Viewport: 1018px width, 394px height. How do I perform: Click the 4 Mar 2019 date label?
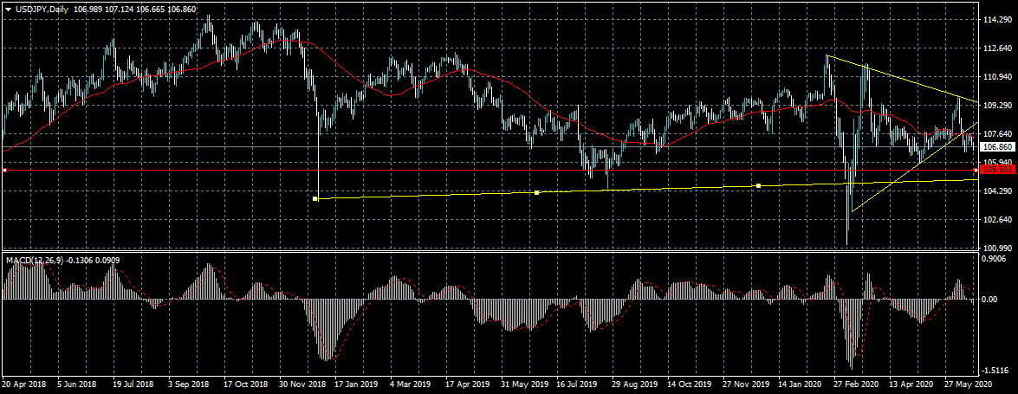pos(411,384)
